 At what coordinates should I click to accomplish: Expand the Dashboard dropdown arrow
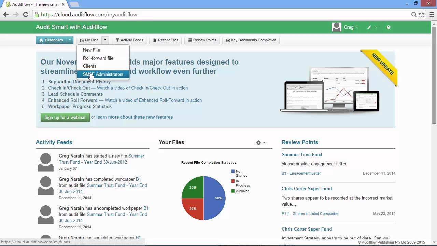[70, 40]
